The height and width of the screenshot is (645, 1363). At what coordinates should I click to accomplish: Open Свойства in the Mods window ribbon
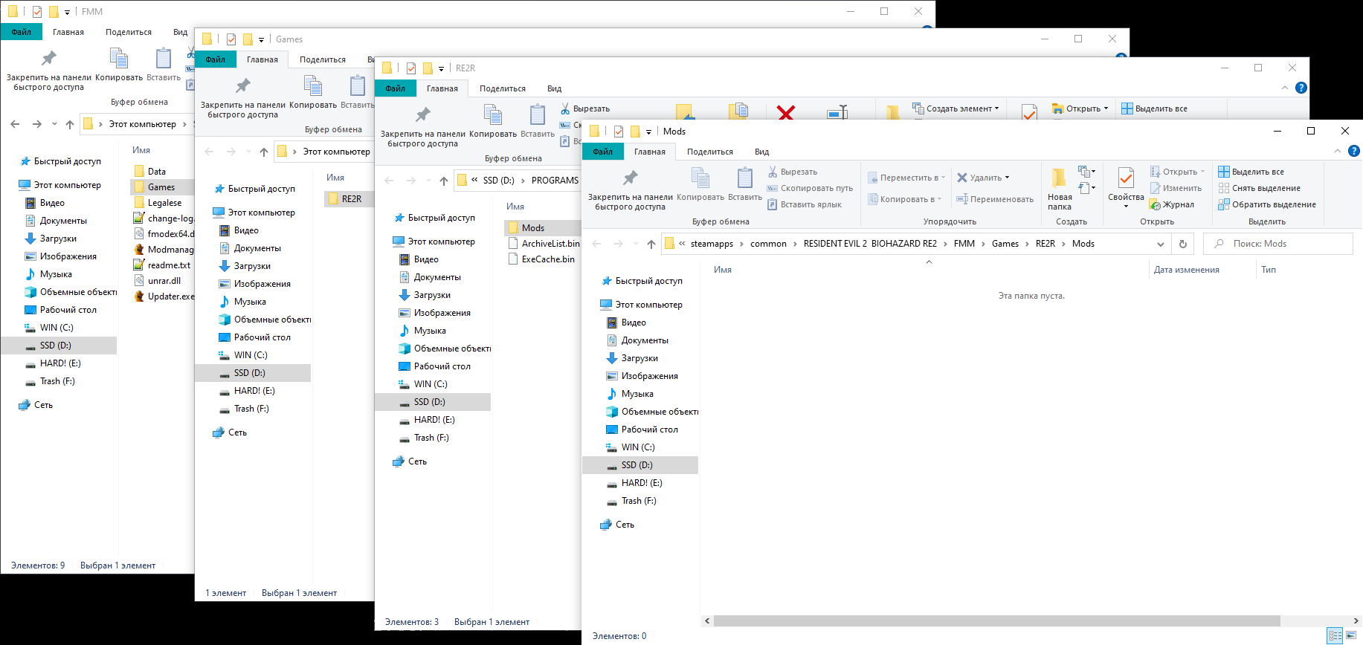[x=1126, y=188]
